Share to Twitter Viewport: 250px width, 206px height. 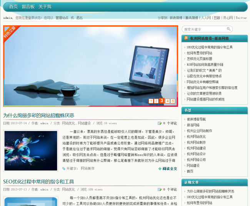[241, 18]
